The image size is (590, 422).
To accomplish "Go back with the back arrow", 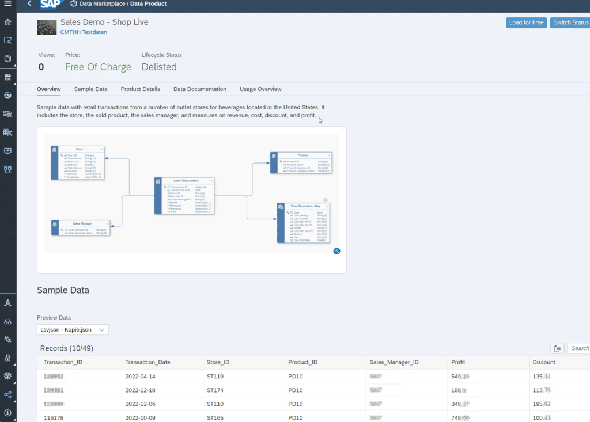I will [29, 3].
